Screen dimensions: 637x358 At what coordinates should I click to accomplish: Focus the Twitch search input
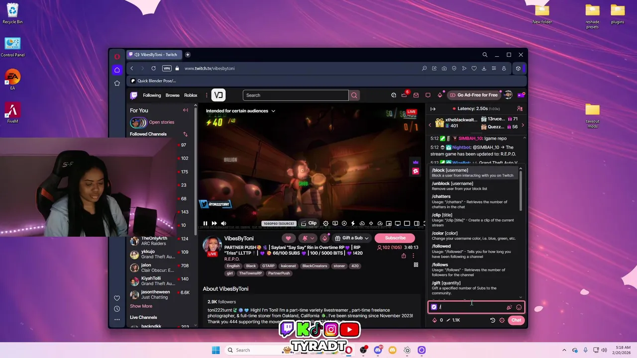pyautogui.click(x=296, y=95)
